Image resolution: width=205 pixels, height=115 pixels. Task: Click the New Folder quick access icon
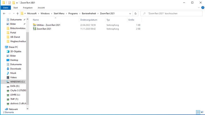[14, 3]
